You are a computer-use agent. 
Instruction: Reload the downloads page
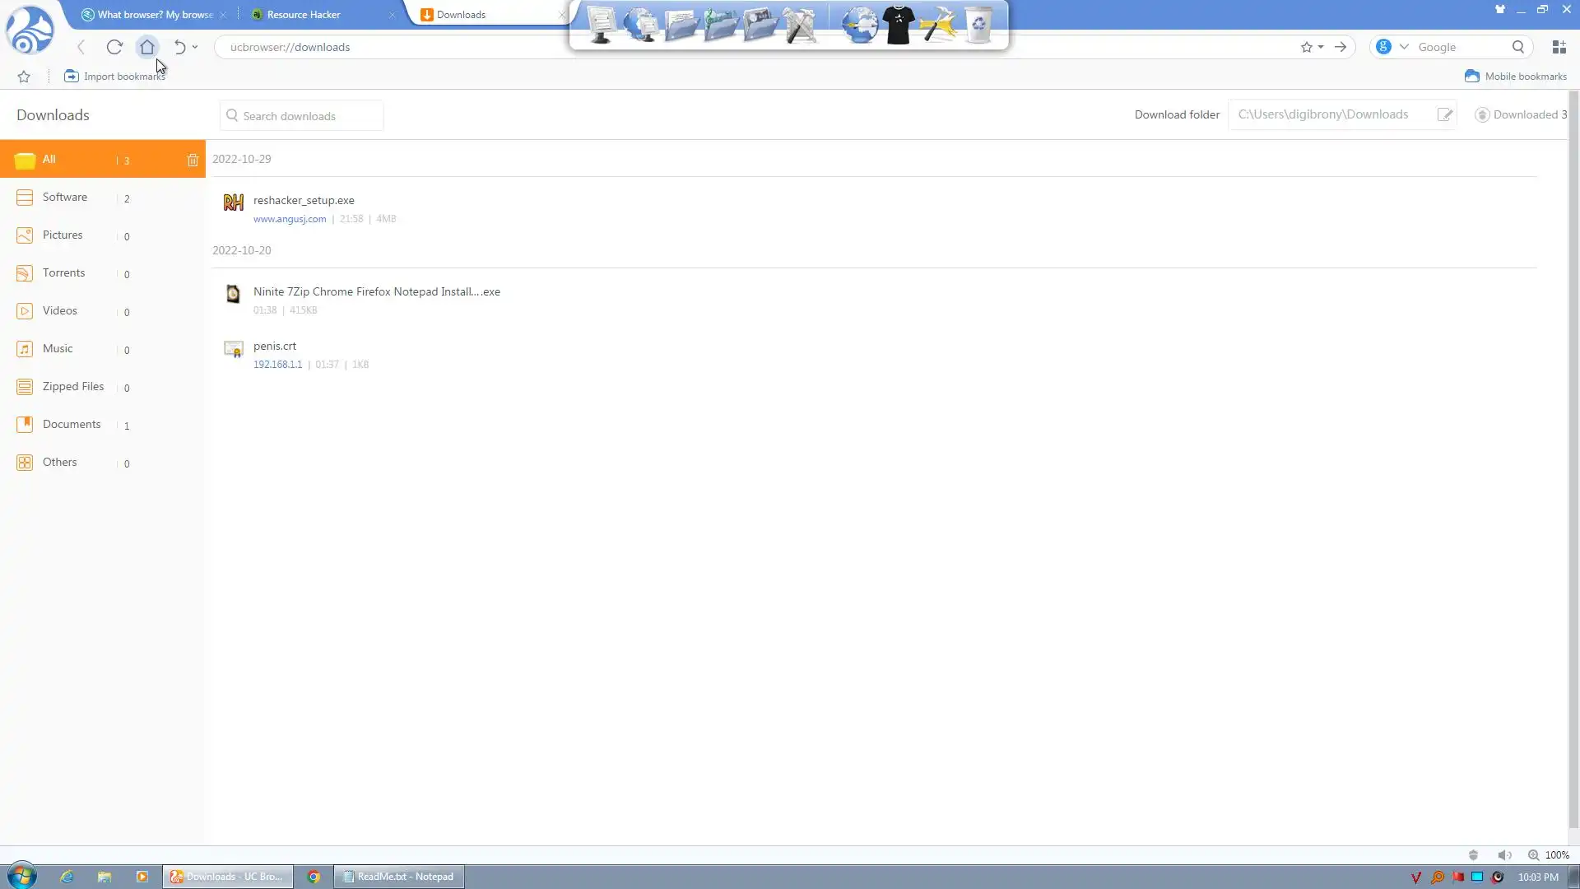click(x=114, y=47)
